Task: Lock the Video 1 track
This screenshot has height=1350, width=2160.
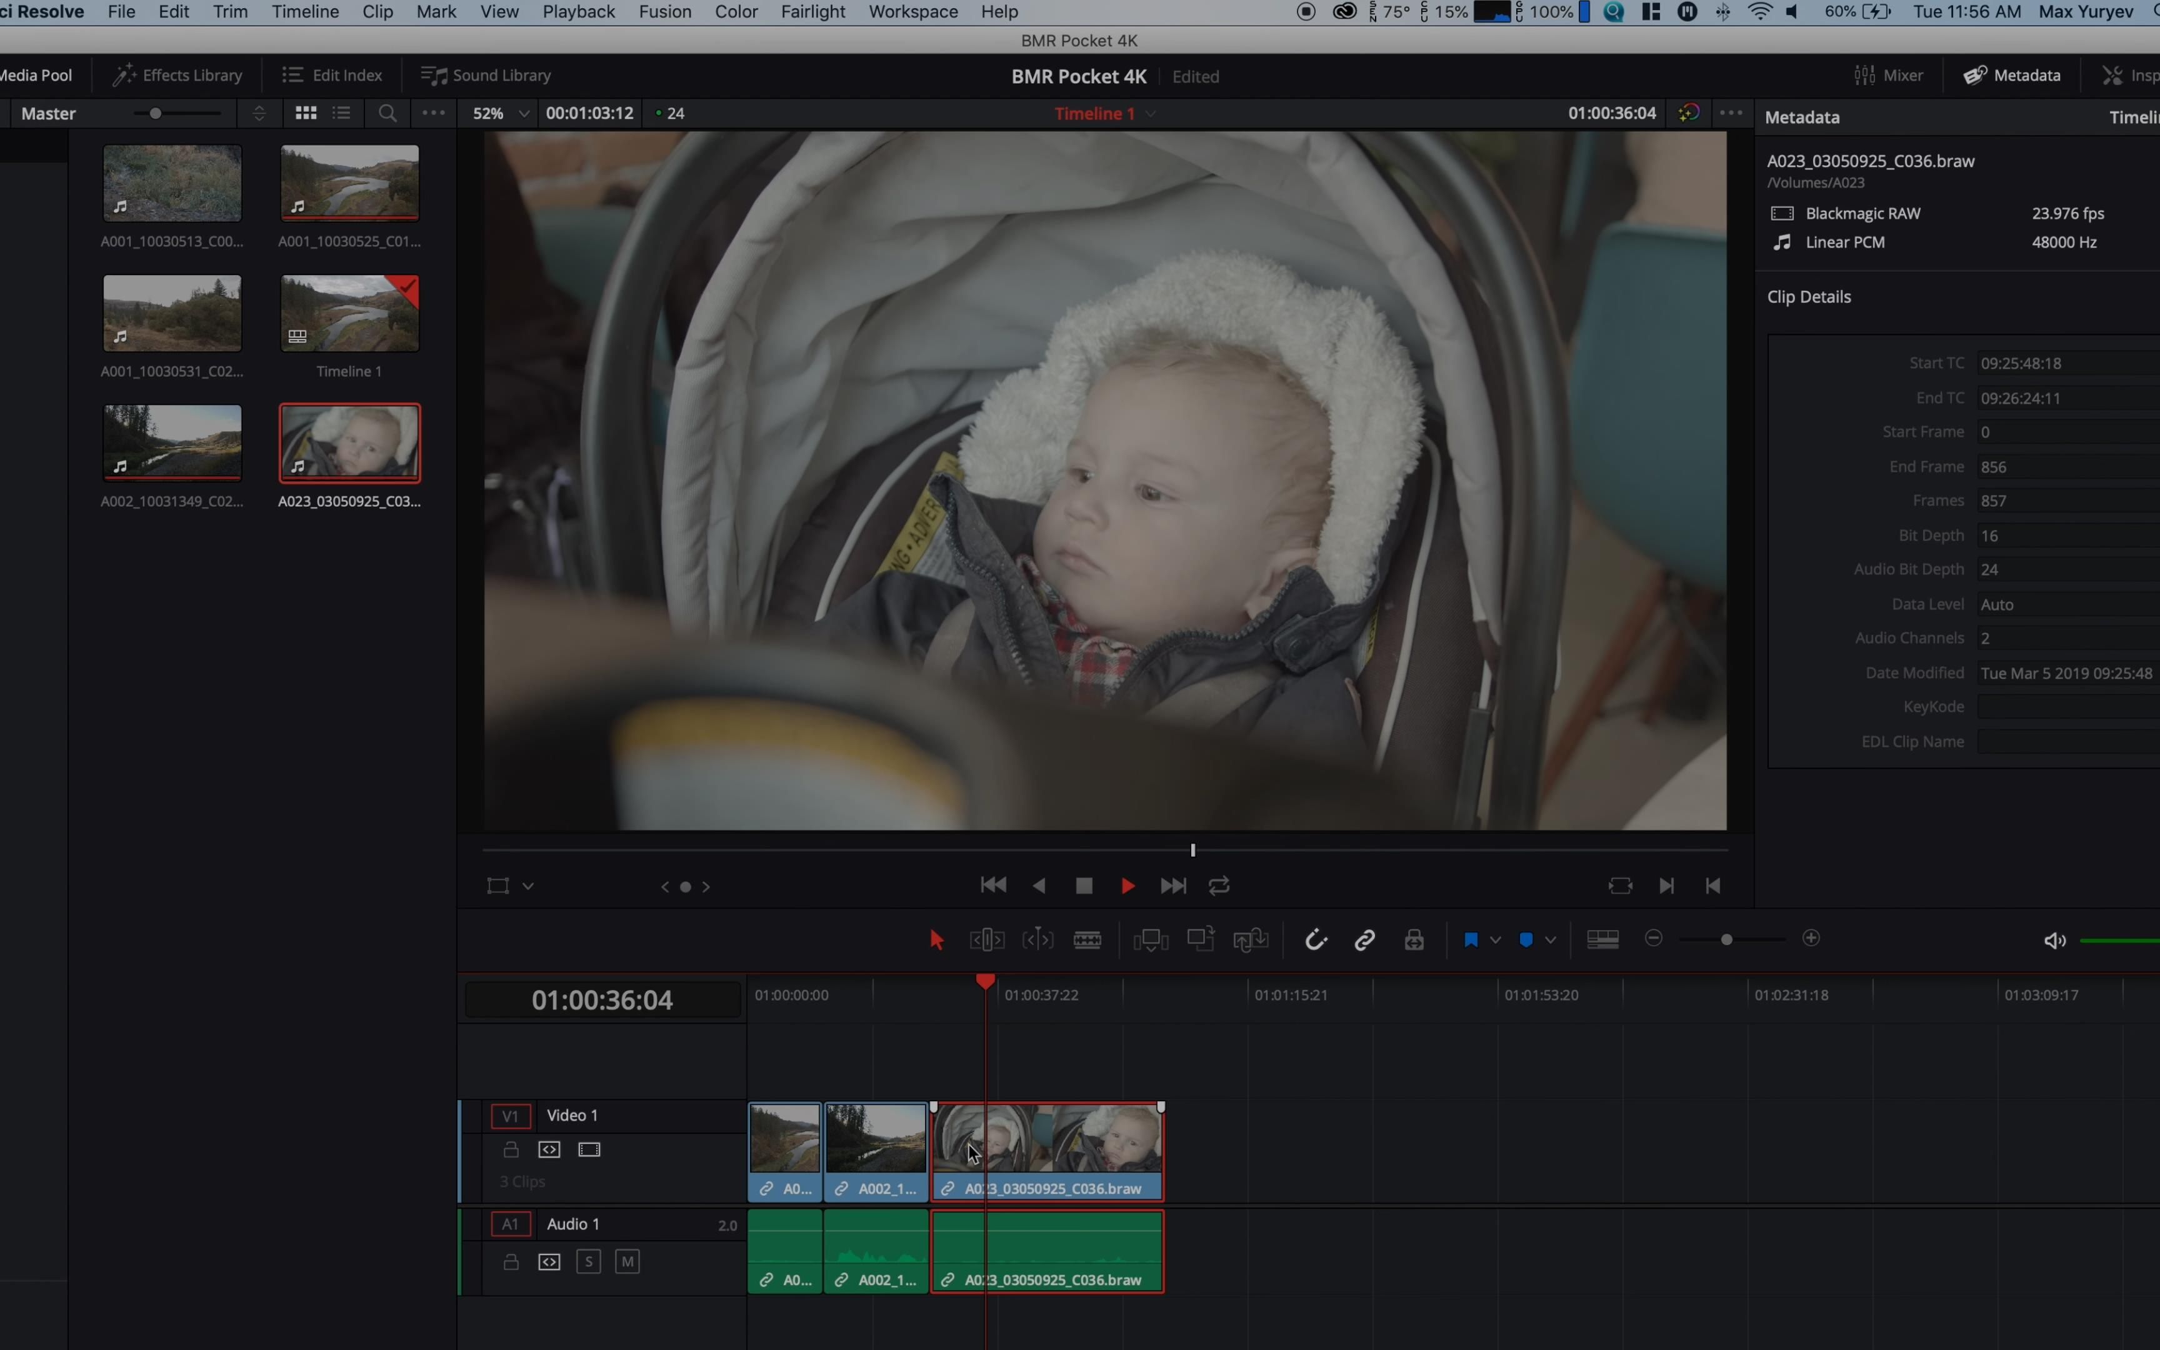Action: coord(511,1149)
